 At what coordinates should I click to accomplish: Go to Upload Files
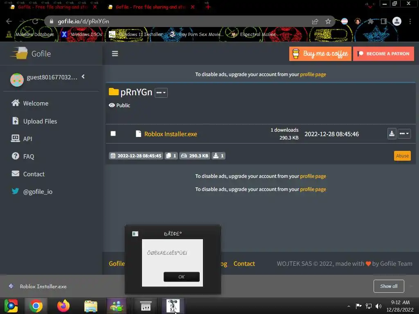[x=34, y=121]
